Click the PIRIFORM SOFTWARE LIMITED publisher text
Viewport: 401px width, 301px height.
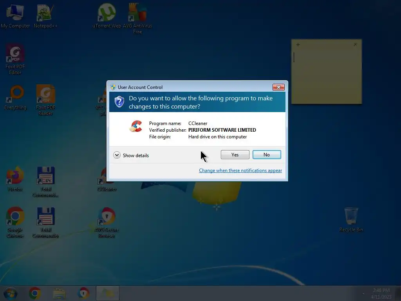[222, 130]
